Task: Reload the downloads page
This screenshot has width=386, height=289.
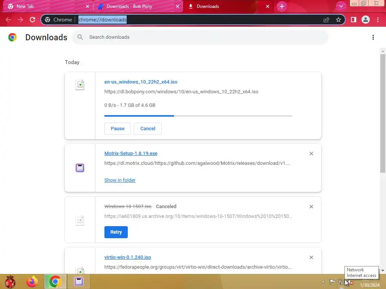Action: click(x=32, y=20)
